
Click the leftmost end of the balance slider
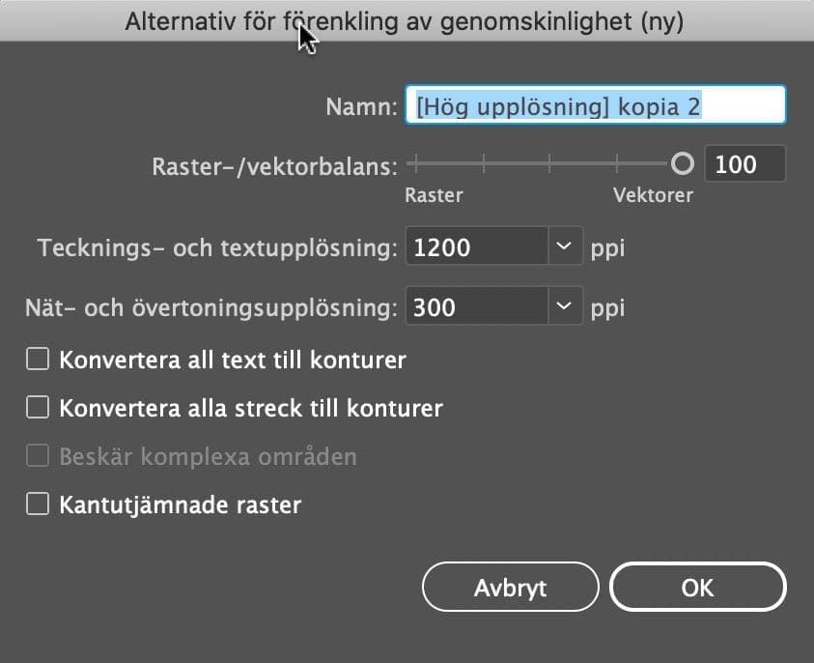tap(416, 164)
